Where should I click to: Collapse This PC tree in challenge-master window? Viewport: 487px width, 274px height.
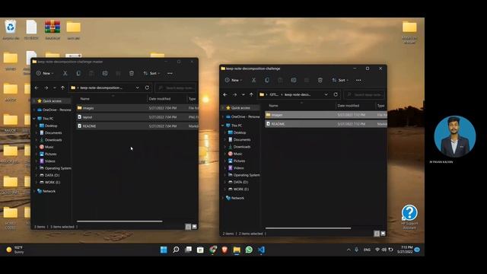33,119
